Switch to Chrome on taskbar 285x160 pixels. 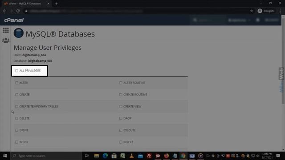pos(183,156)
